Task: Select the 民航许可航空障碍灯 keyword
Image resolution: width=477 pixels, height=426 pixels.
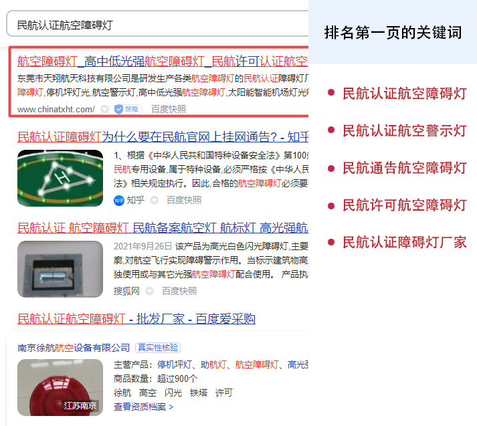Action: pos(405,205)
